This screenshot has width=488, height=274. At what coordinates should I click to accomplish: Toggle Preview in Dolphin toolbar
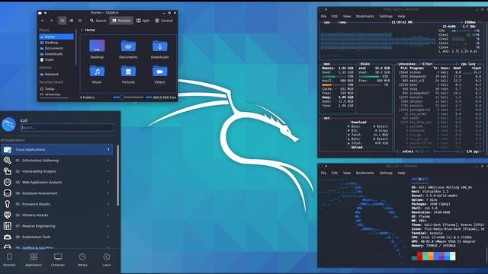[x=121, y=21]
